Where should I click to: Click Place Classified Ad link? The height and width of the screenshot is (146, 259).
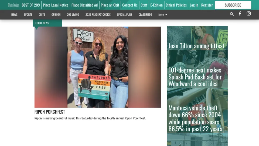point(84,5)
